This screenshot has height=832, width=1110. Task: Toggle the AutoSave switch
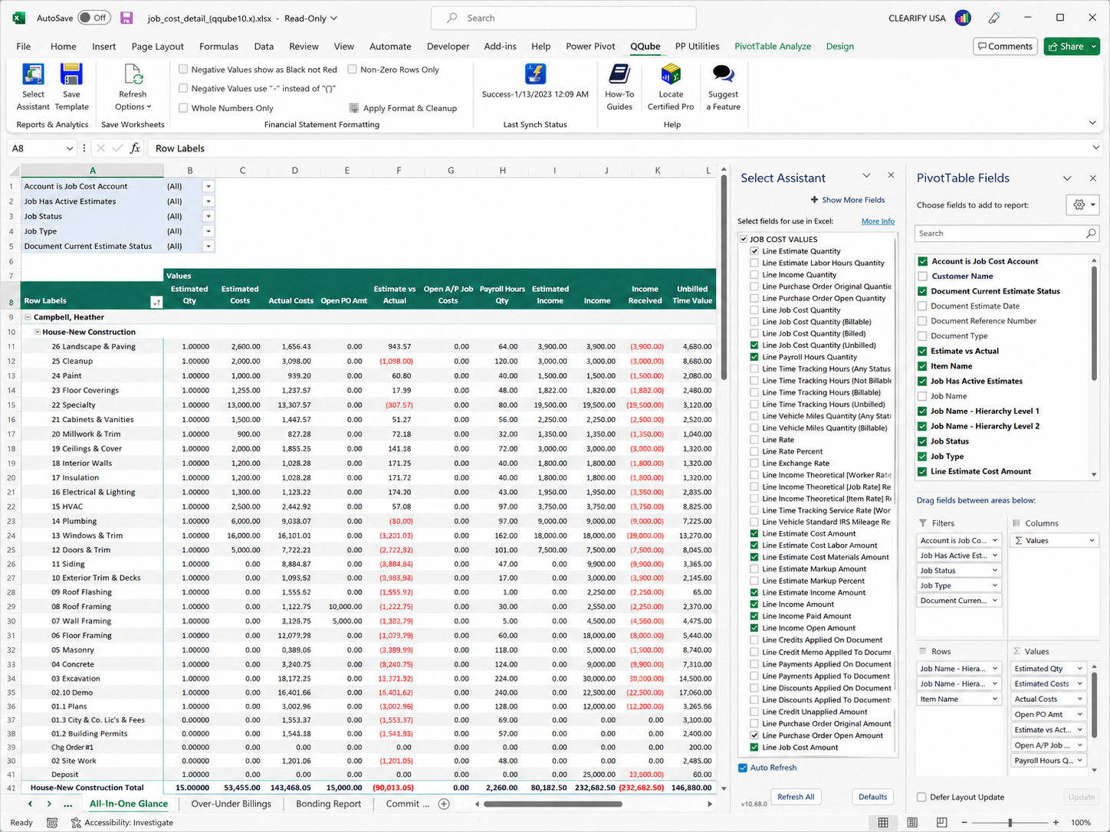94,18
